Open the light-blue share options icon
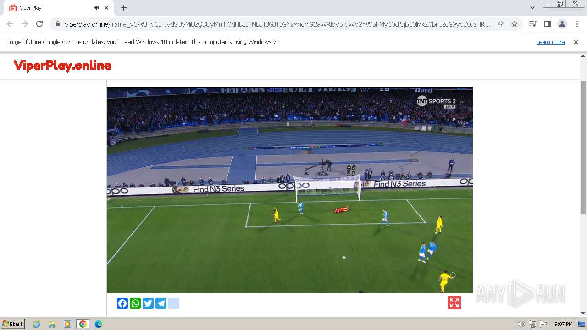 click(174, 303)
